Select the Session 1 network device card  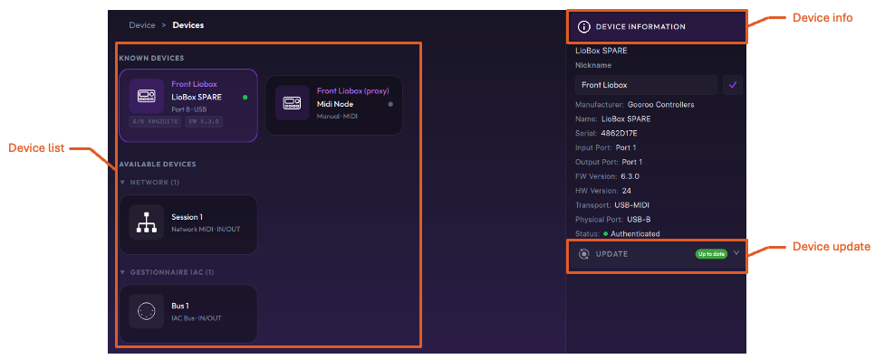tap(188, 224)
